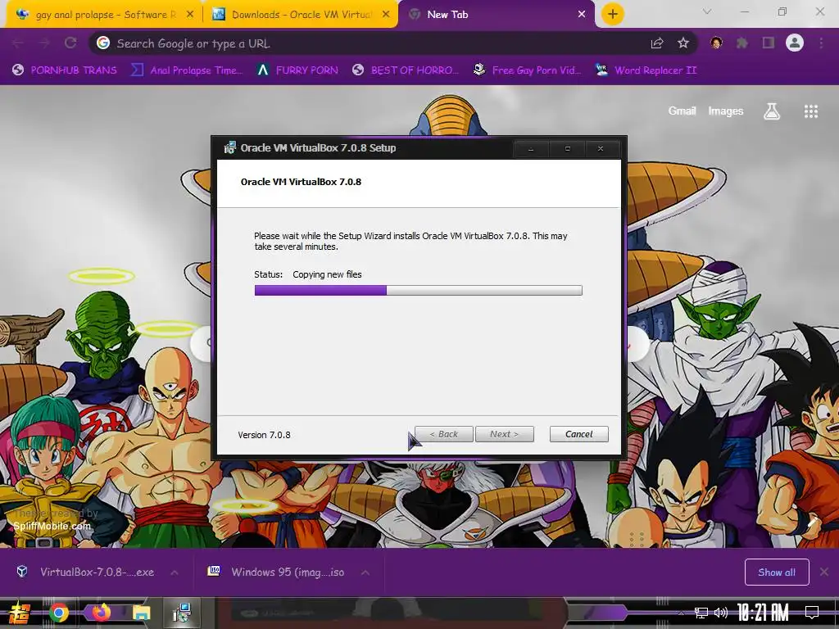Open a new tab with plus button
The height and width of the screenshot is (629, 839).
[x=613, y=14]
